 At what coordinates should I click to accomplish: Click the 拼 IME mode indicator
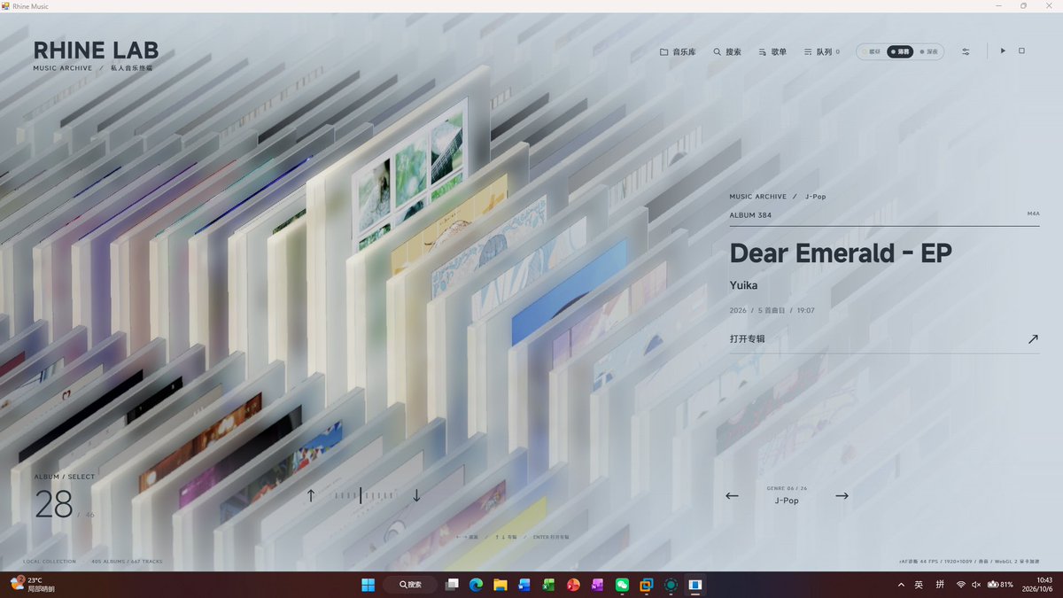tap(940, 585)
